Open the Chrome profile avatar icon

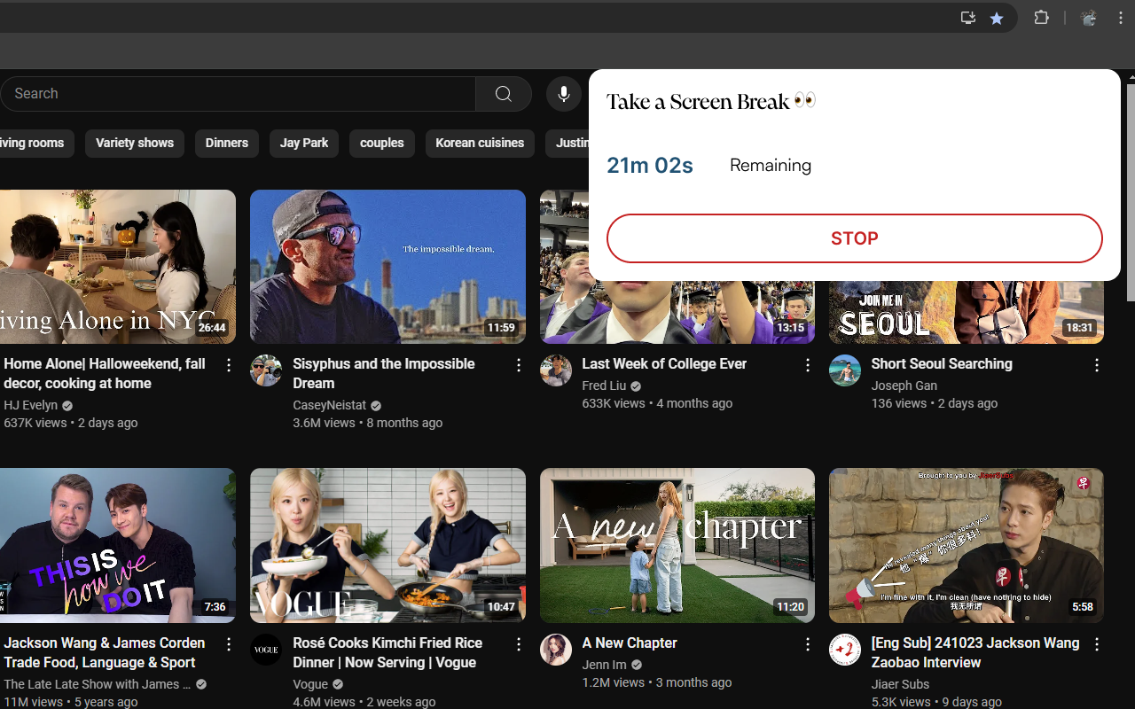(1089, 18)
